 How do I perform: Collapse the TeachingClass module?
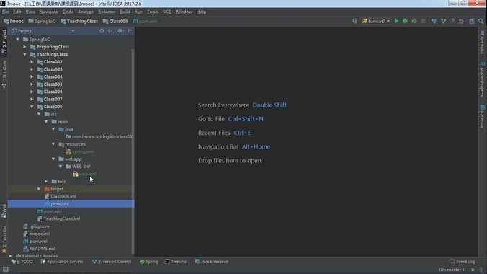click(24, 54)
